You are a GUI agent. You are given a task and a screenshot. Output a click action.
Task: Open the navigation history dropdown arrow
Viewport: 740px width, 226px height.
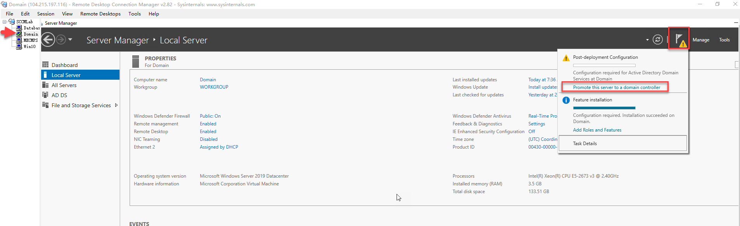coord(70,39)
